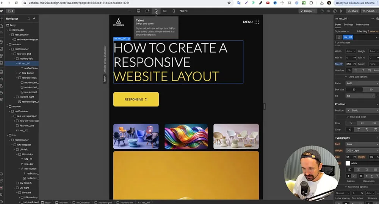Collapse the resHero-imgs tree node
Image resolution: width=379 pixels, height=204 pixels.
tap(17, 78)
